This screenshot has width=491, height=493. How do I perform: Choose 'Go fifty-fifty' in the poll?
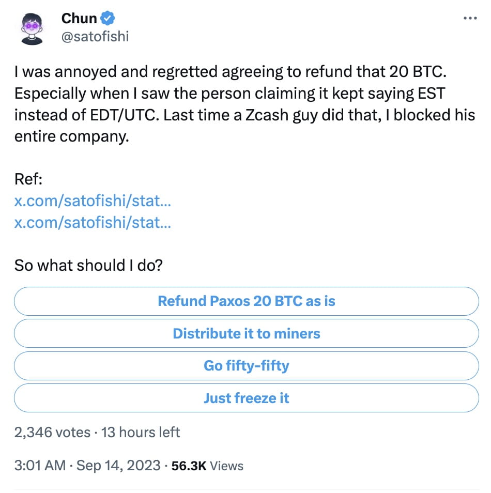point(246,366)
